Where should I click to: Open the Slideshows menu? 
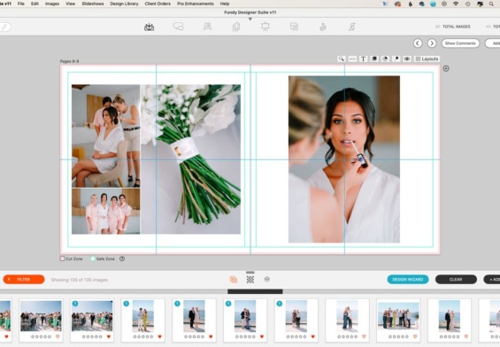[93, 4]
